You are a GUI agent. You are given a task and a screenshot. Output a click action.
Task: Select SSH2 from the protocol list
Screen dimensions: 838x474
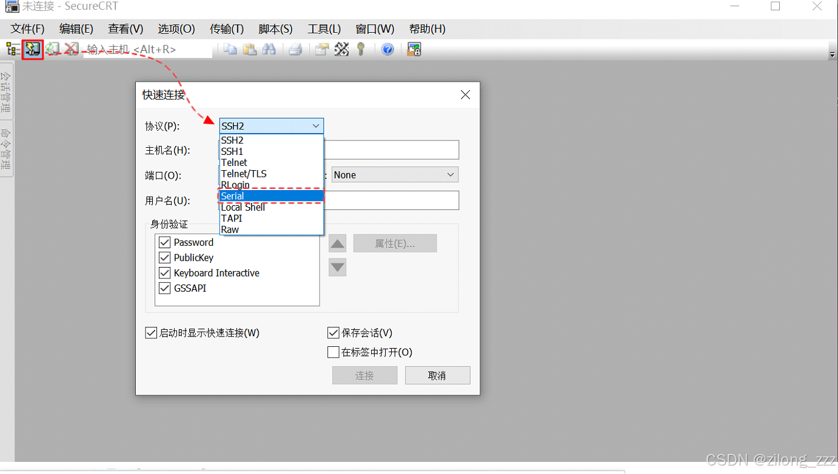271,140
